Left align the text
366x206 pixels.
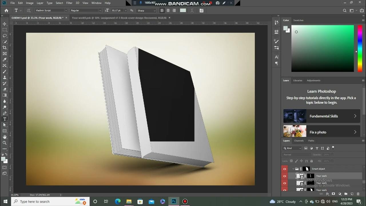162,10
